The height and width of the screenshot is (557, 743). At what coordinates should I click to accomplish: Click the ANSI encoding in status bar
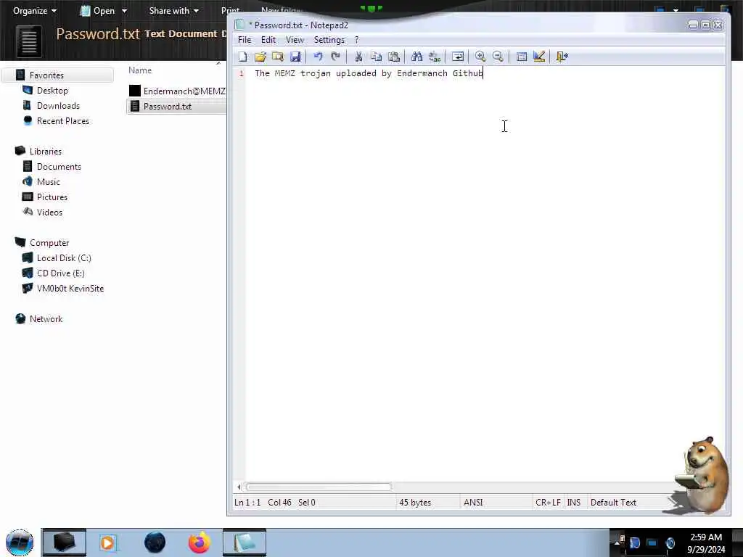click(473, 503)
